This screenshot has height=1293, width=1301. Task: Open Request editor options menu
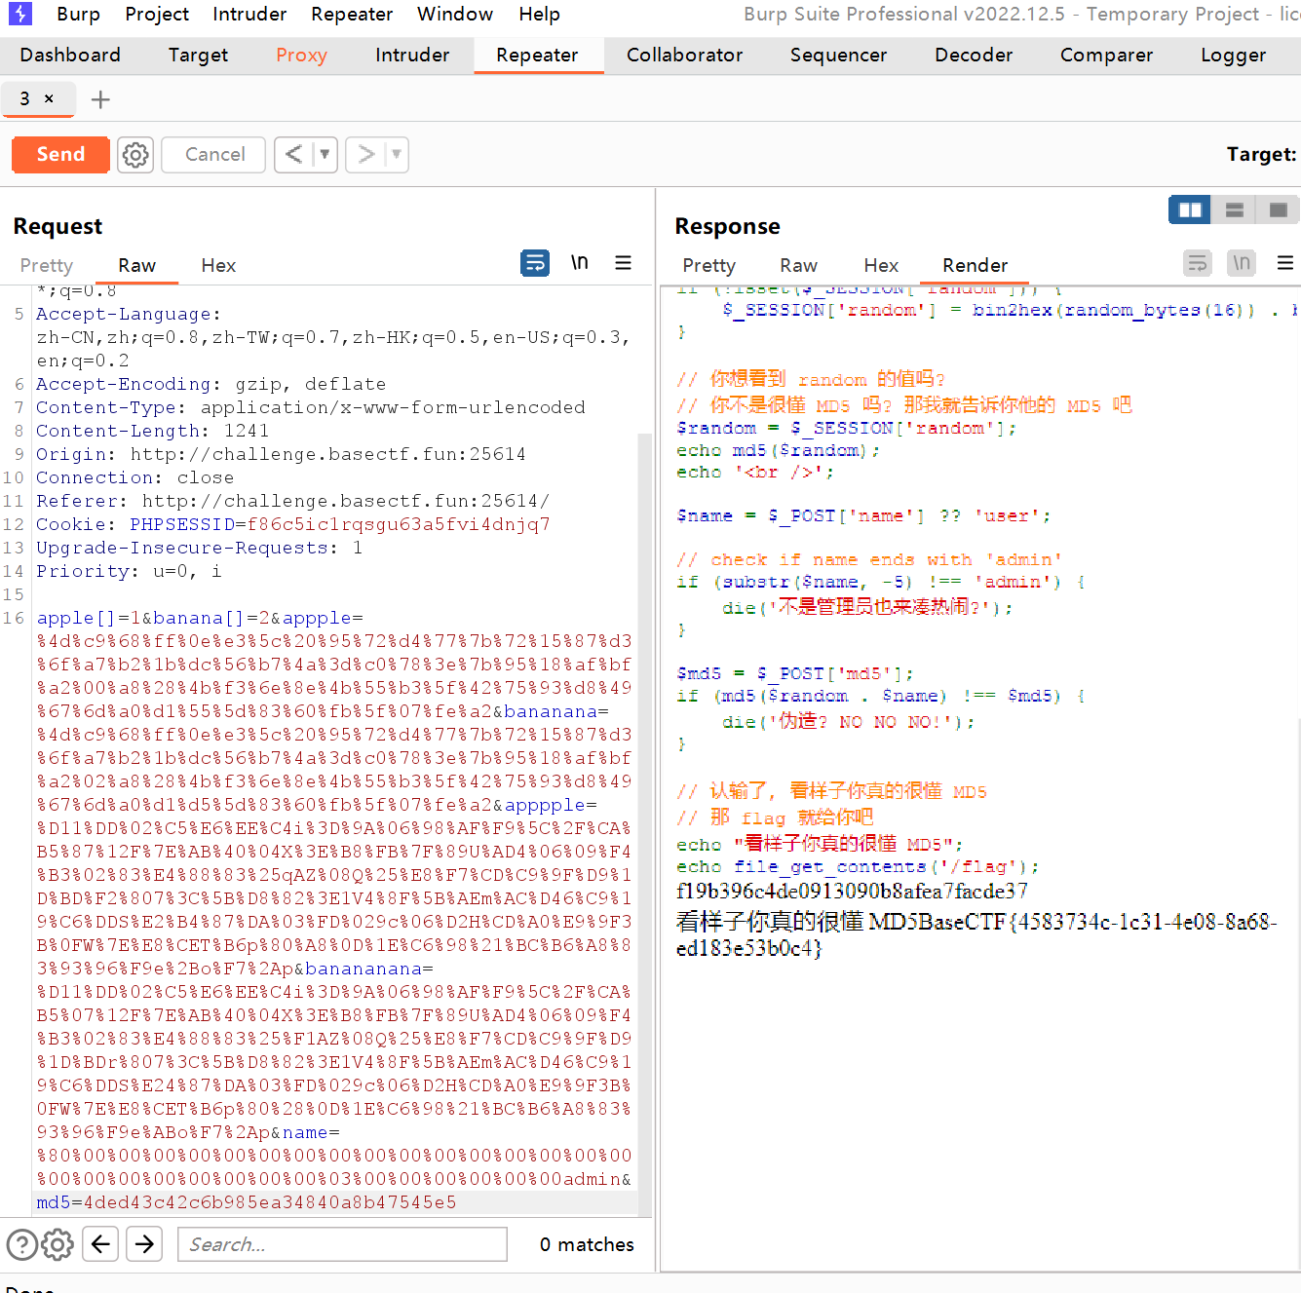tap(624, 263)
